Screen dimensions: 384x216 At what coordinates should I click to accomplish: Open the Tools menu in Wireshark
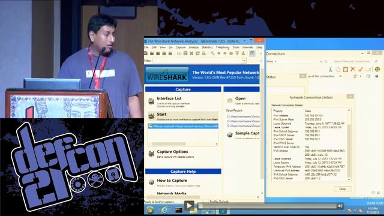coord(236,47)
